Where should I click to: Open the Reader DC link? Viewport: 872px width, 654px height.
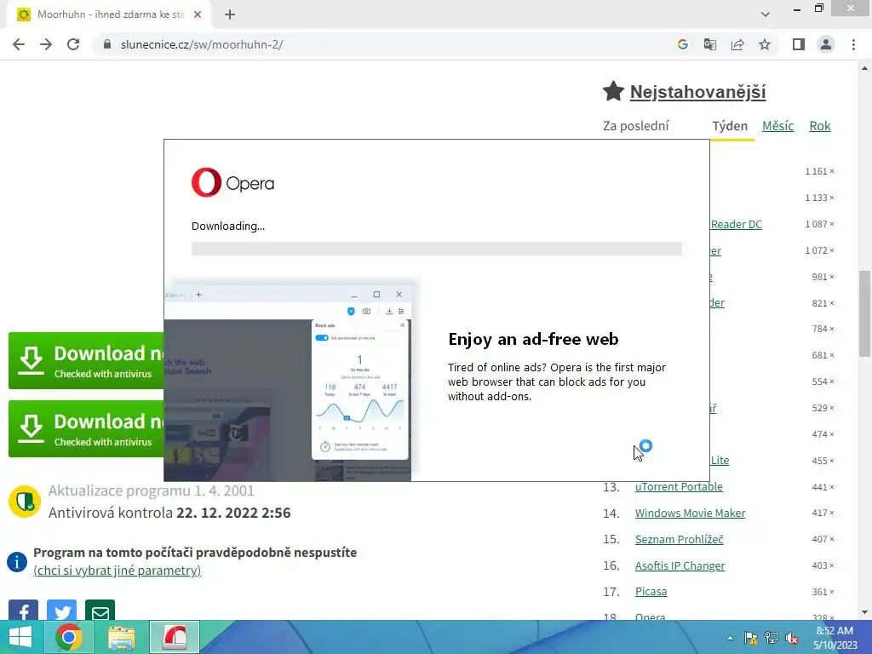point(737,224)
